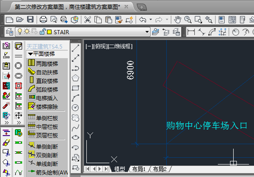Image resolution: width=254 pixels, height=177 pixels.
Task: Click the Radius dimension icon
Action: click(235, 32)
